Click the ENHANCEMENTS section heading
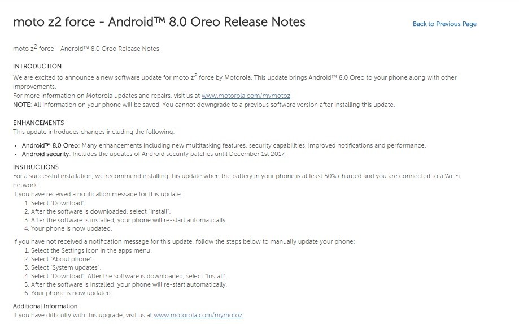This screenshot has width=519, height=324. [x=38, y=123]
